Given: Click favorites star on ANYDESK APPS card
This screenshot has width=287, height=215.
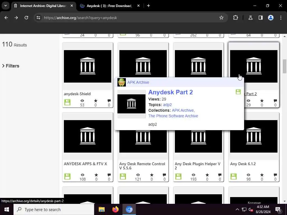Looking at the screenshot, I should coord(96,175).
